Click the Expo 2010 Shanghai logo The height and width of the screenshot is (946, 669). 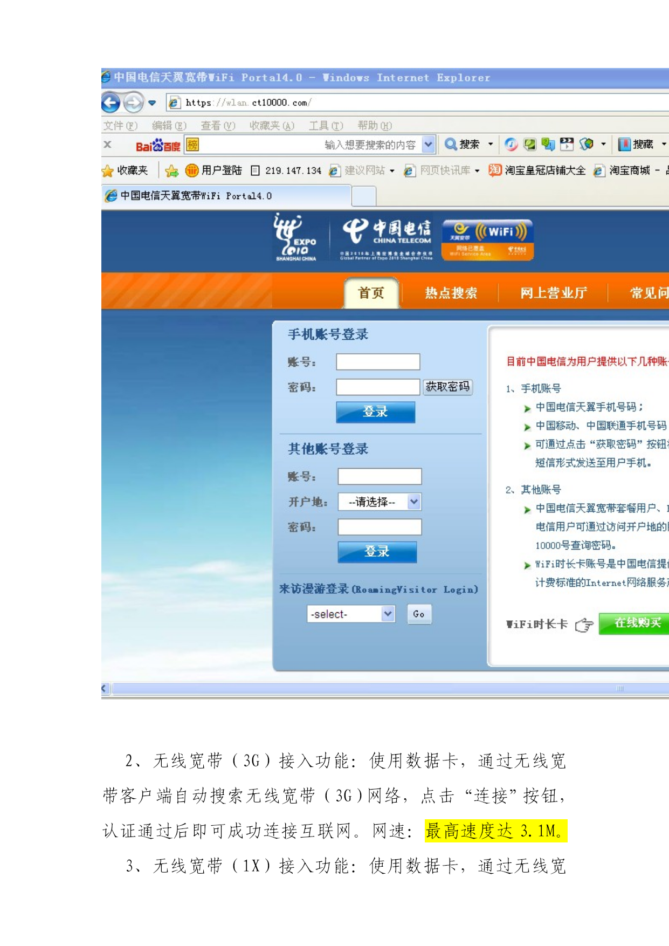click(295, 237)
